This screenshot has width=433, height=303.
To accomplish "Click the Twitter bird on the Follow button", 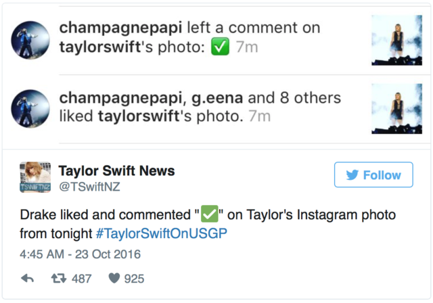I will [352, 175].
